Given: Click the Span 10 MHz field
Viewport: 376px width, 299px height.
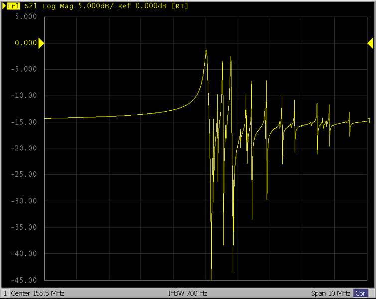Looking at the screenshot, I should pos(331,293).
